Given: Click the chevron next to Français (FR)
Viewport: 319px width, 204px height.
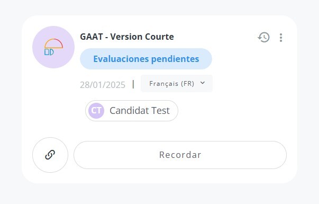Looking at the screenshot, I should click(203, 83).
